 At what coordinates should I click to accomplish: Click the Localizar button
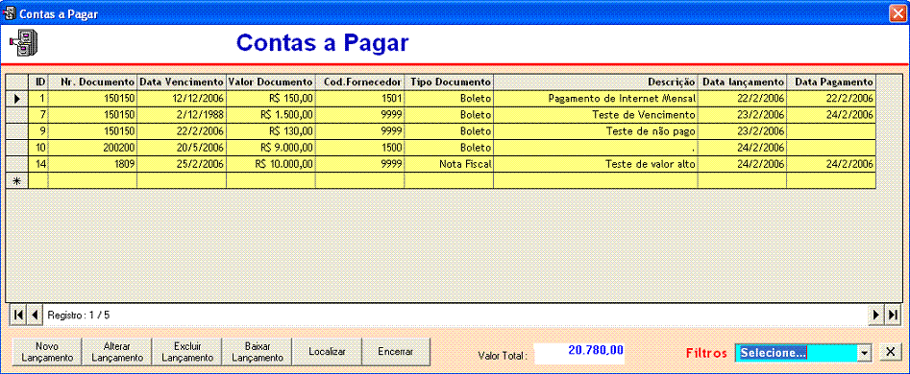pyautogui.click(x=327, y=352)
